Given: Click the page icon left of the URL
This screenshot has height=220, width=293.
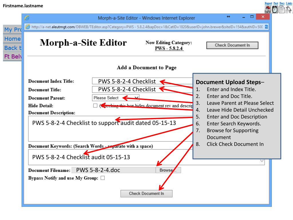Looking at the screenshot, I should (x=28, y=27).
